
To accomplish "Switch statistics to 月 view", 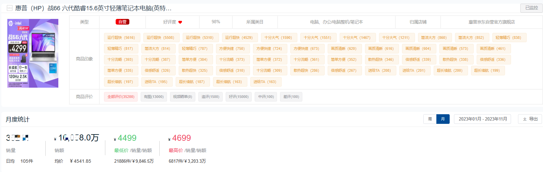I will coord(443,119).
